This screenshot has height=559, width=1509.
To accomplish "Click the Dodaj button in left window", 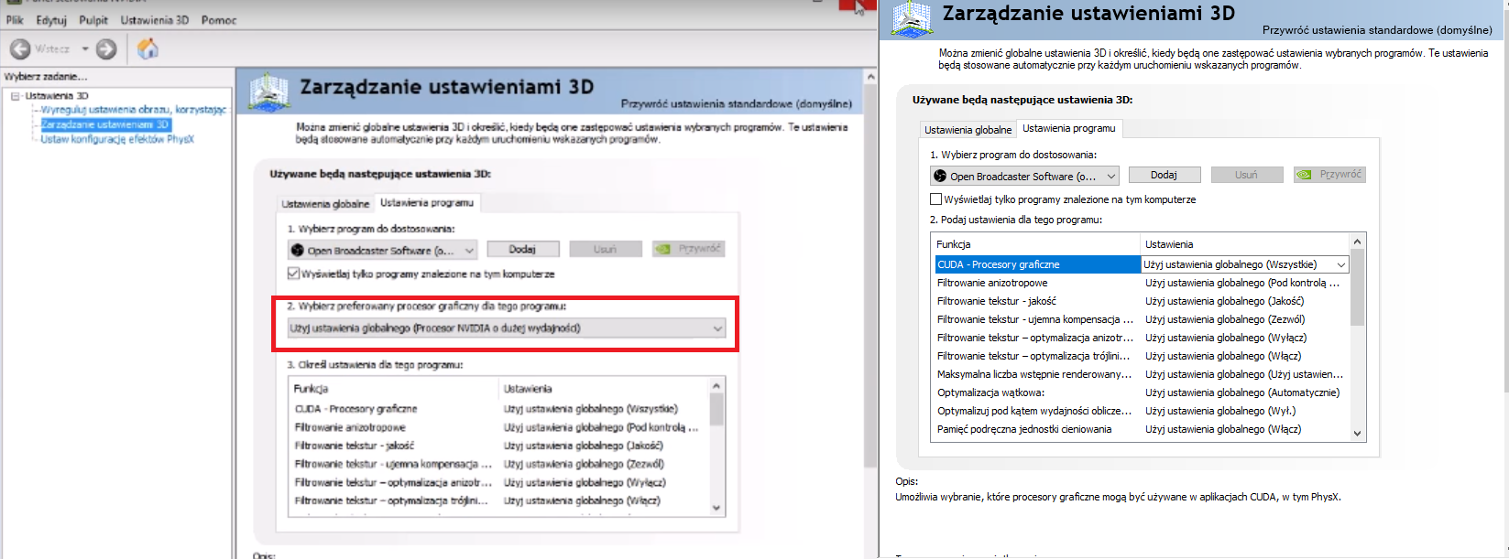I will click(x=522, y=249).
